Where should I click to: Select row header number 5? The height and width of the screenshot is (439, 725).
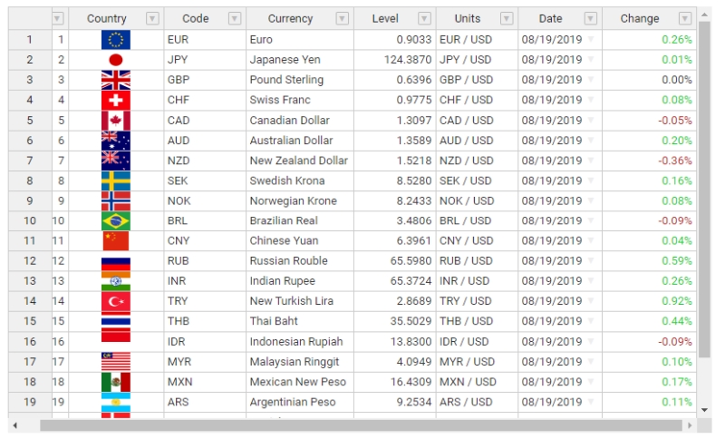[x=30, y=121]
